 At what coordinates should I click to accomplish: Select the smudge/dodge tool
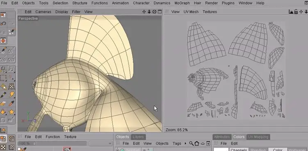11,95
